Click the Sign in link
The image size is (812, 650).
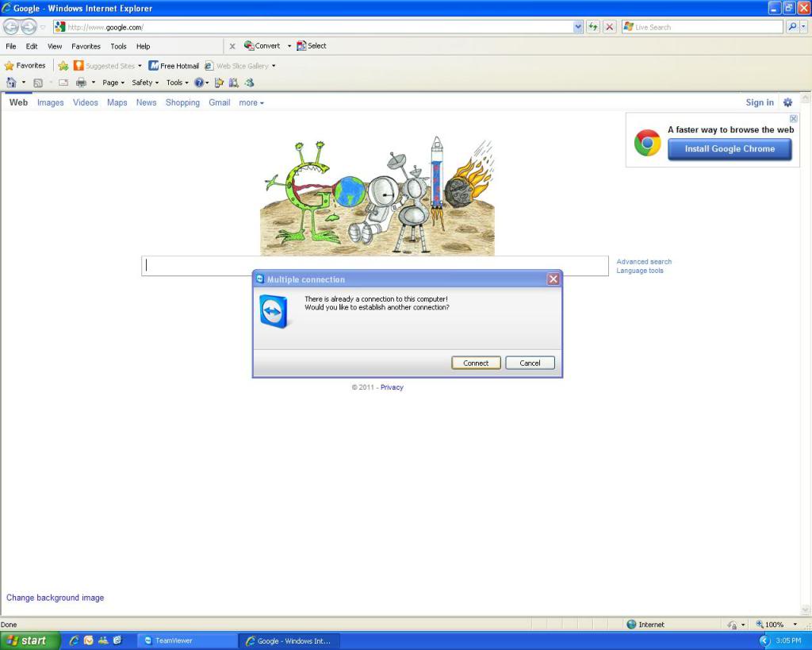(x=759, y=102)
